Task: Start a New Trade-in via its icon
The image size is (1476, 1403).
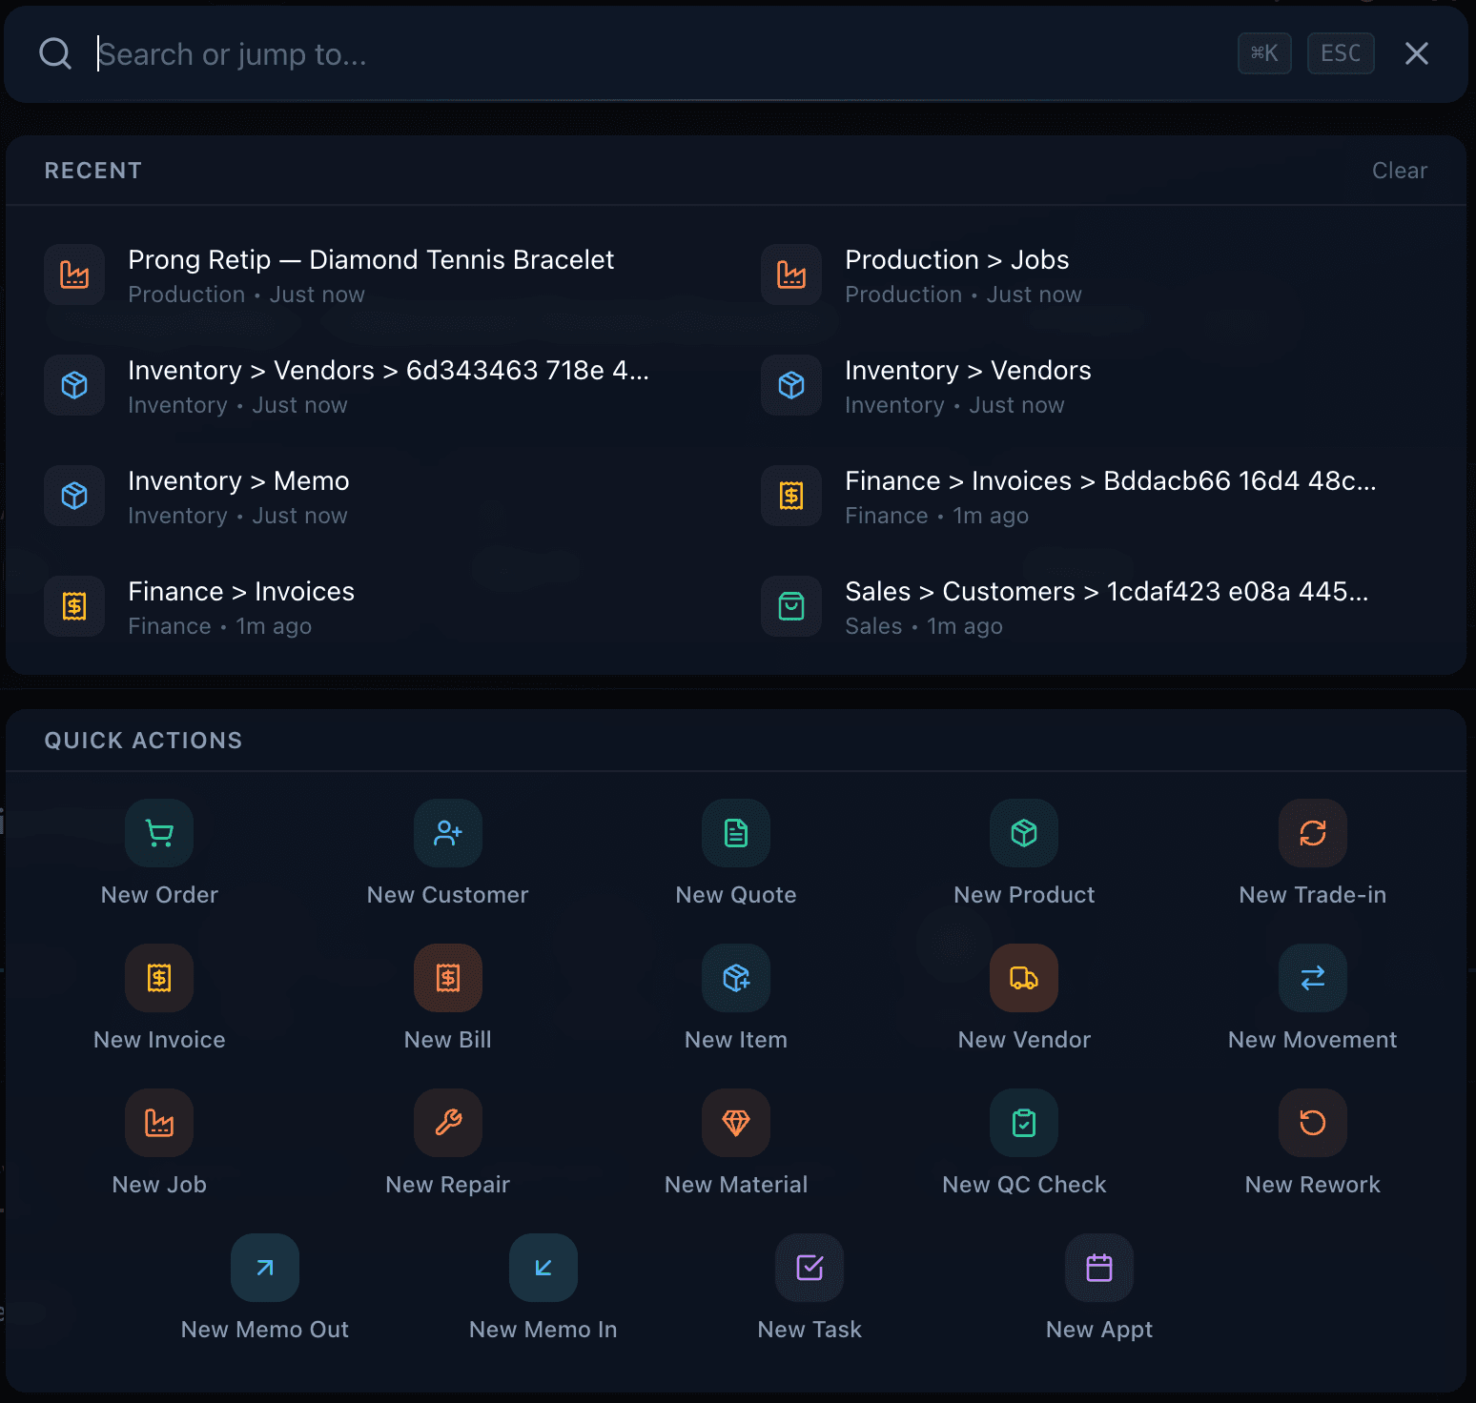Action: point(1313,833)
